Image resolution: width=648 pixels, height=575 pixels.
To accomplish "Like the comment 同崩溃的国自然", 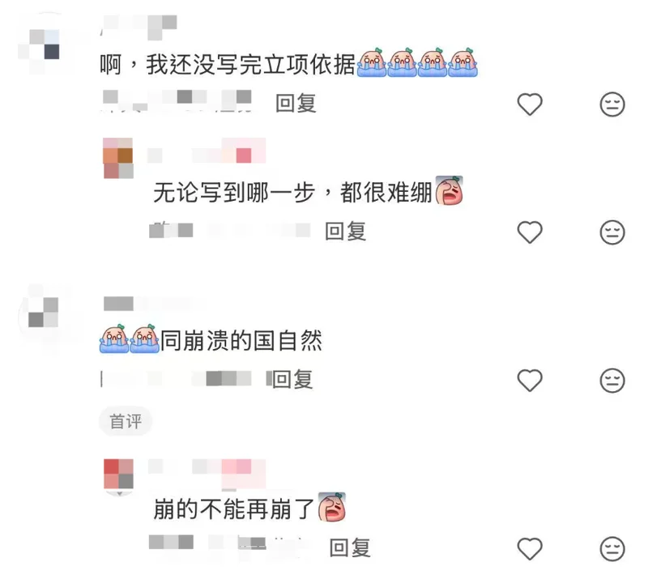I will pyautogui.click(x=530, y=380).
